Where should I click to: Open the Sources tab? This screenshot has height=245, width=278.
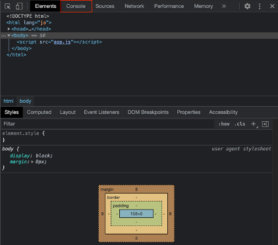[x=105, y=6]
